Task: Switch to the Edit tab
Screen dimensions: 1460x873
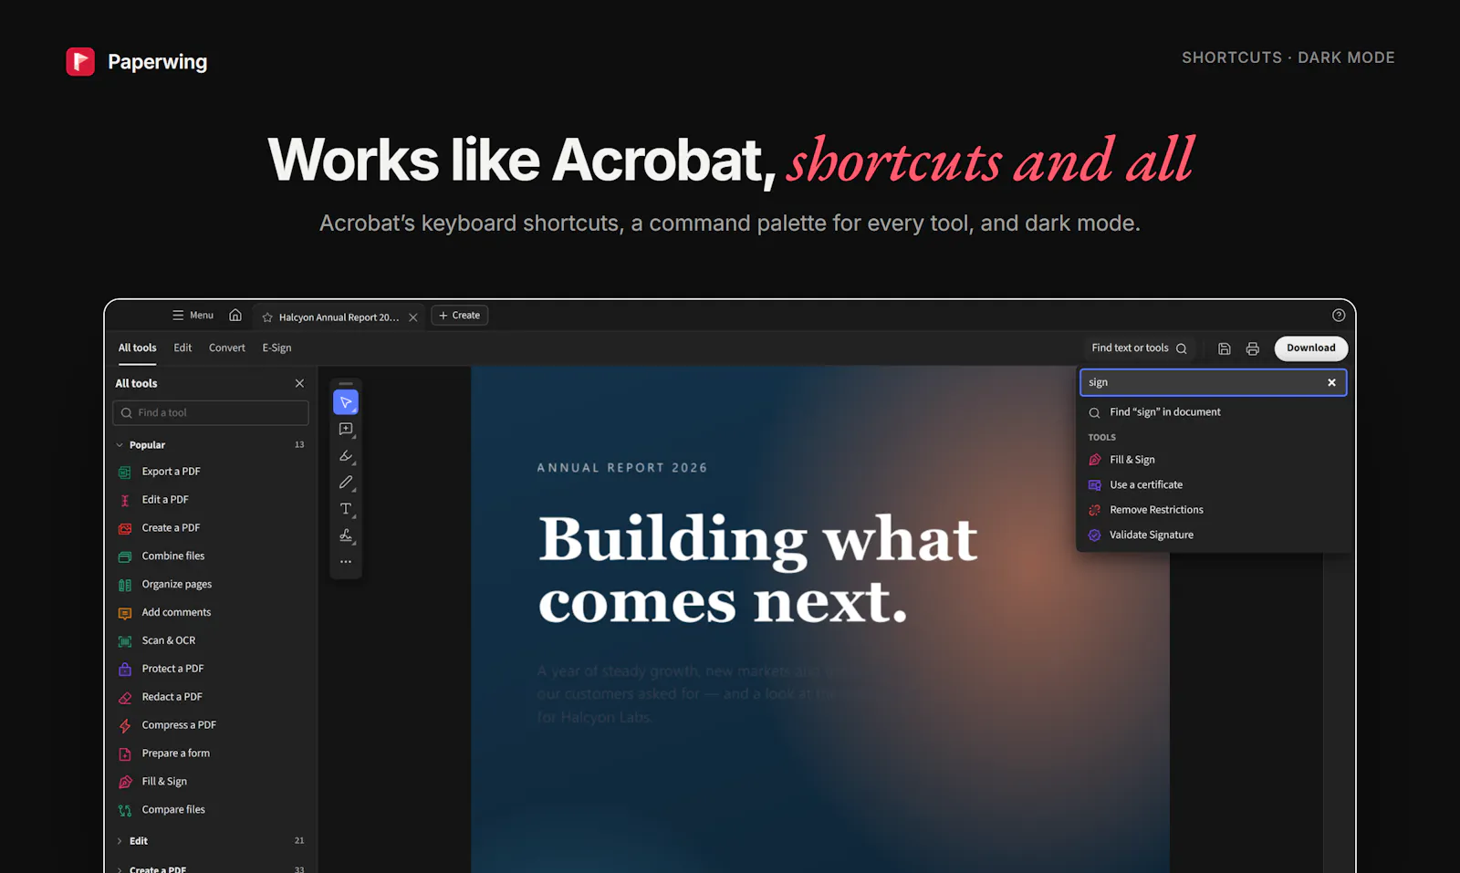Action: click(182, 348)
